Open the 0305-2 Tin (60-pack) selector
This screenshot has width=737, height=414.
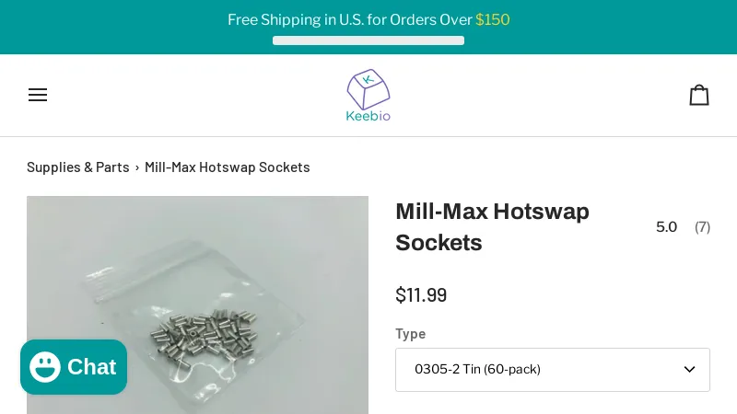point(552,370)
